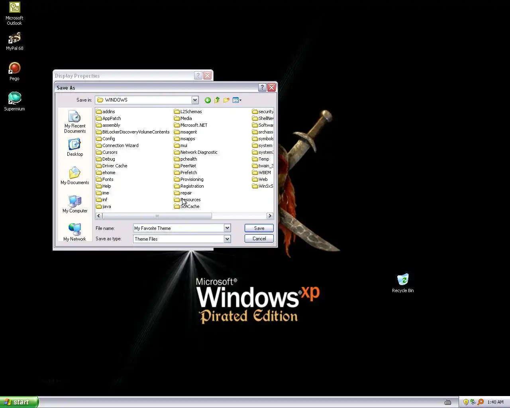Create a new folder
510x408 pixels.
[226, 100]
